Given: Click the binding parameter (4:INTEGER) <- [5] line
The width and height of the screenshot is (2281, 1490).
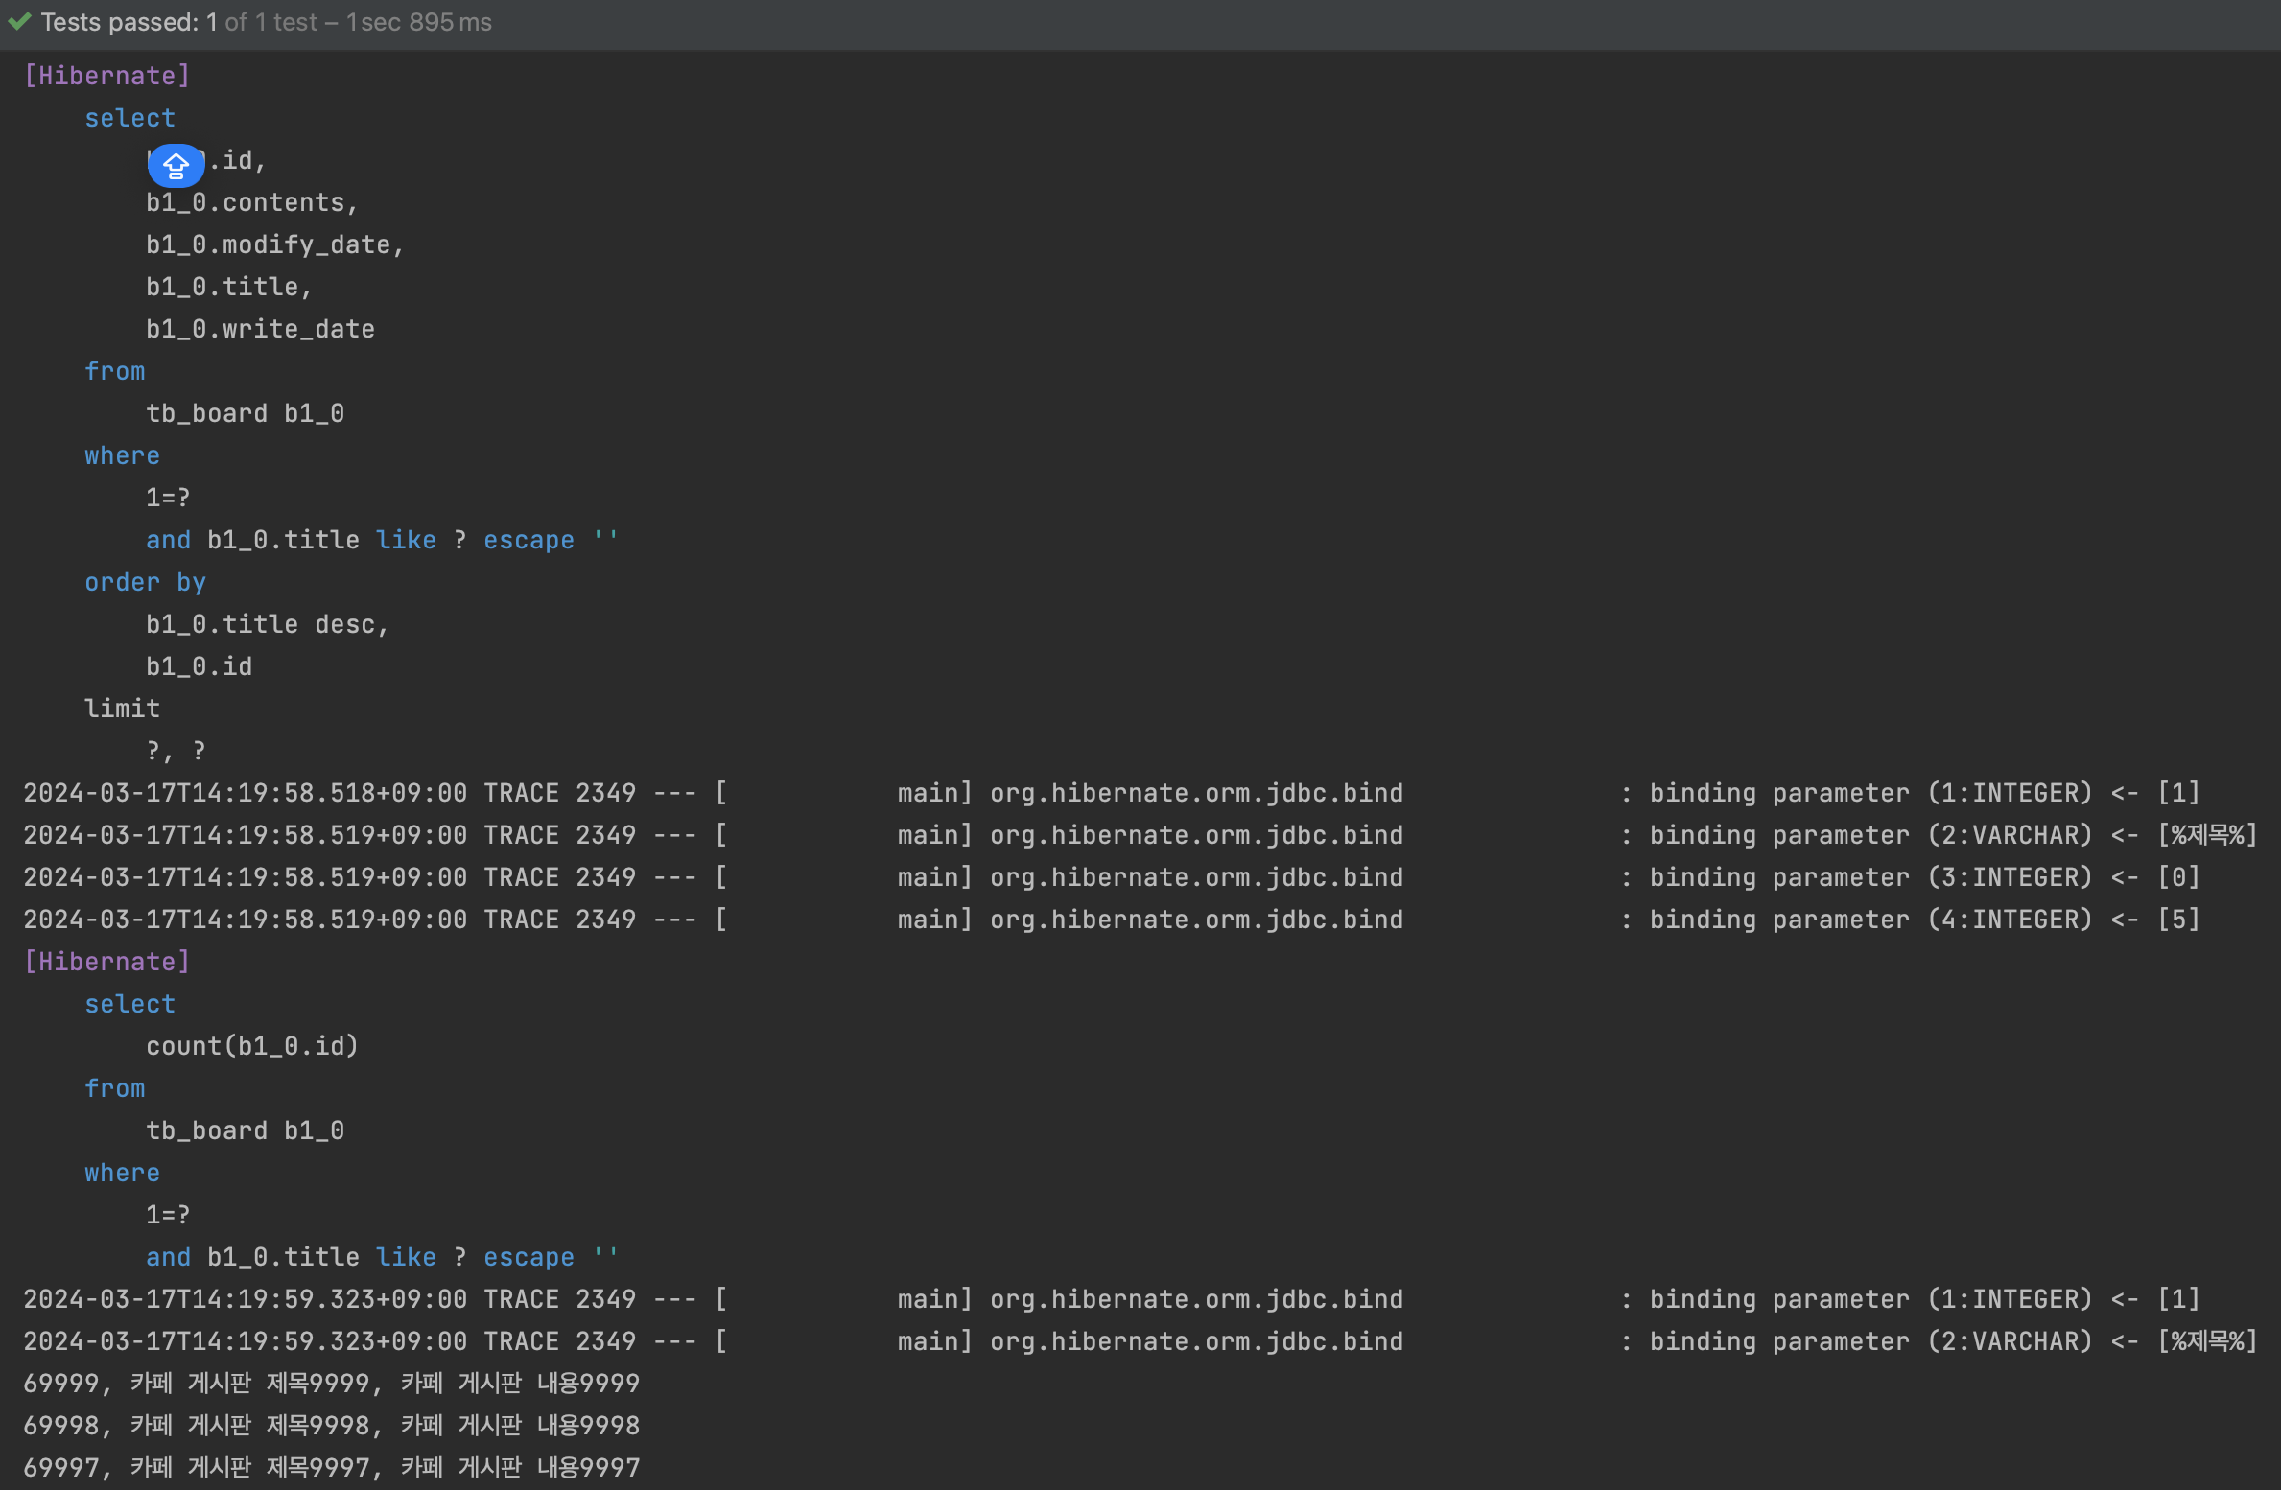Looking at the screenshot, I should (1112, 920).
